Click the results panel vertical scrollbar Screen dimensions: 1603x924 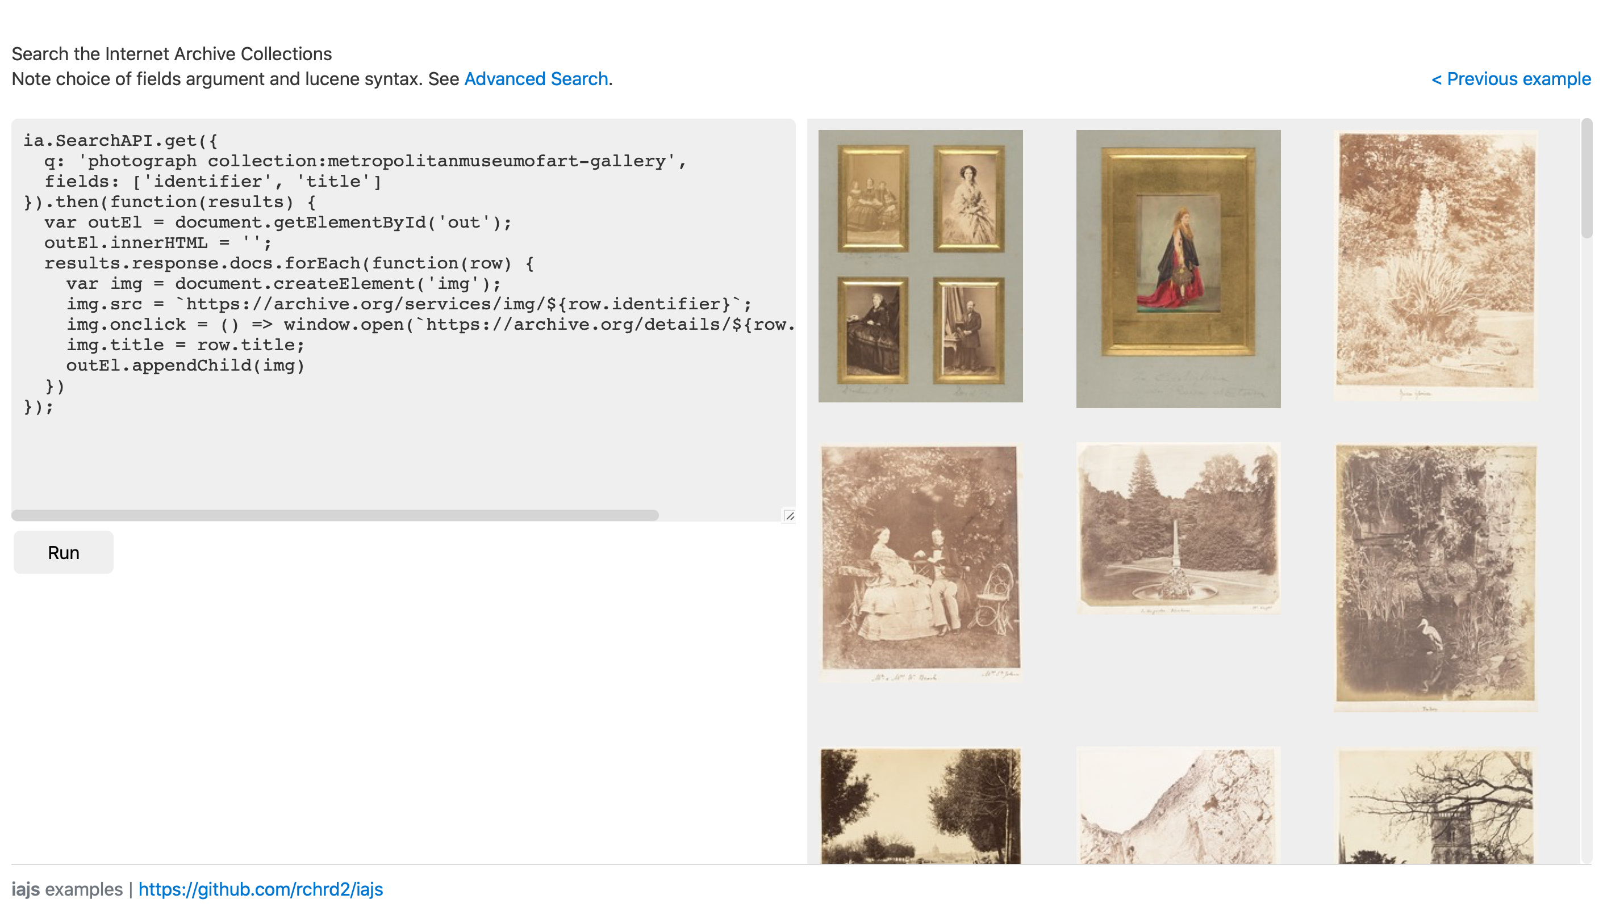(1586, 179)
